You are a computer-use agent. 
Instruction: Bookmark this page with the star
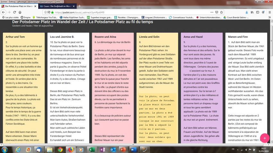coord(222,12)
